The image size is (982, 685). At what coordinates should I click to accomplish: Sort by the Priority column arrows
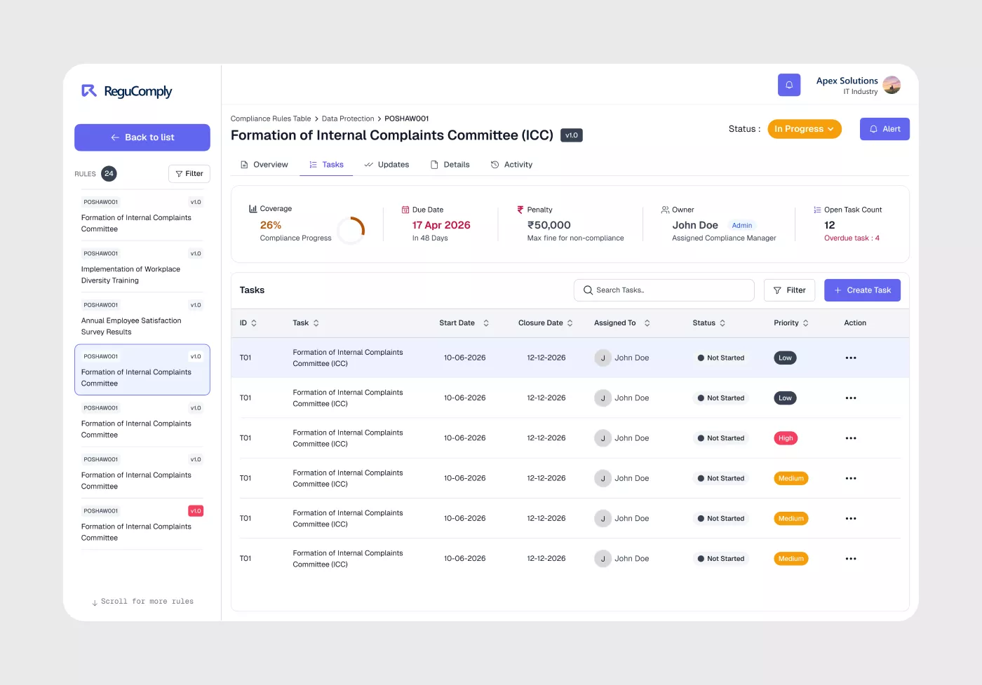[x=806, y=323]
